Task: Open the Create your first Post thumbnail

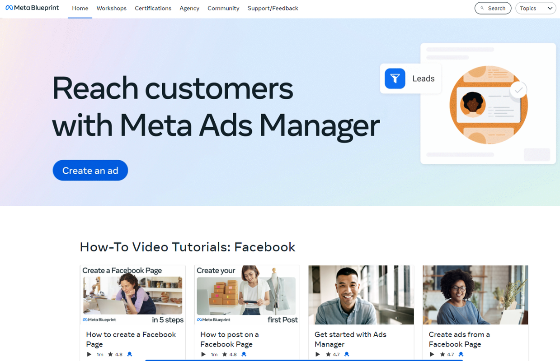Action: [247, 295]
